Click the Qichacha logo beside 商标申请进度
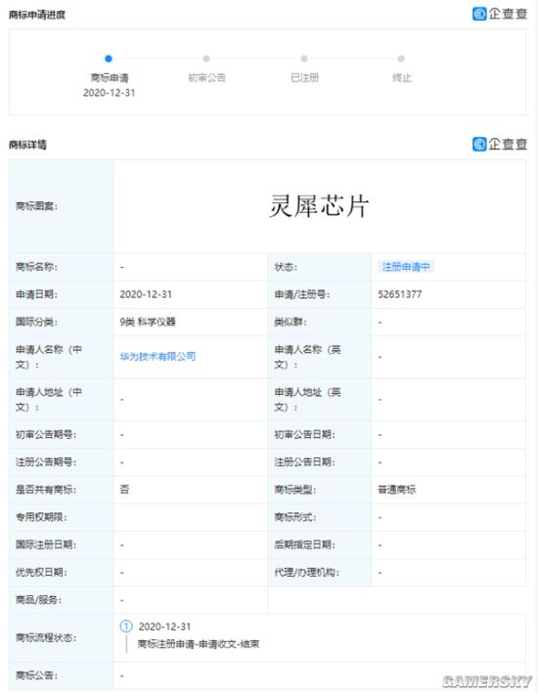 point(500,14)
